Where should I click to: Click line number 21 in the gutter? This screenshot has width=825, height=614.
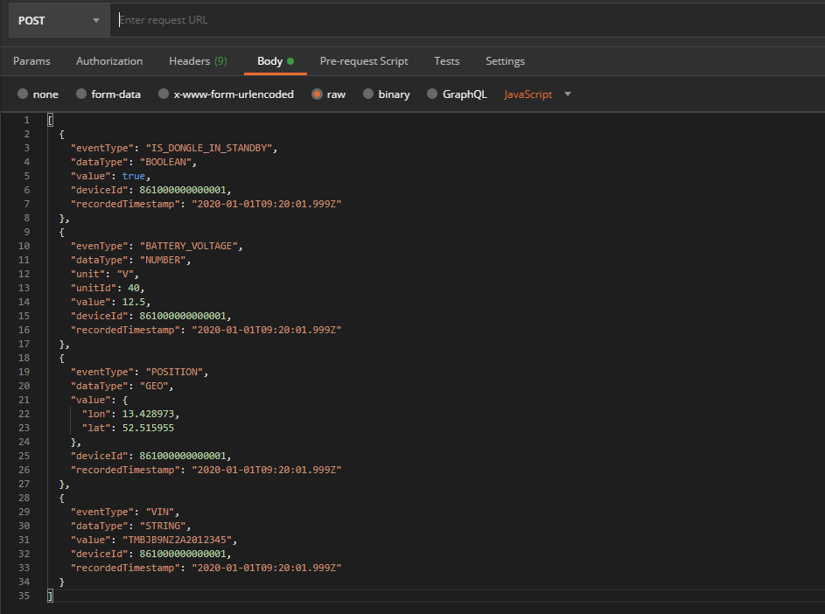click(x=26, y=400)
